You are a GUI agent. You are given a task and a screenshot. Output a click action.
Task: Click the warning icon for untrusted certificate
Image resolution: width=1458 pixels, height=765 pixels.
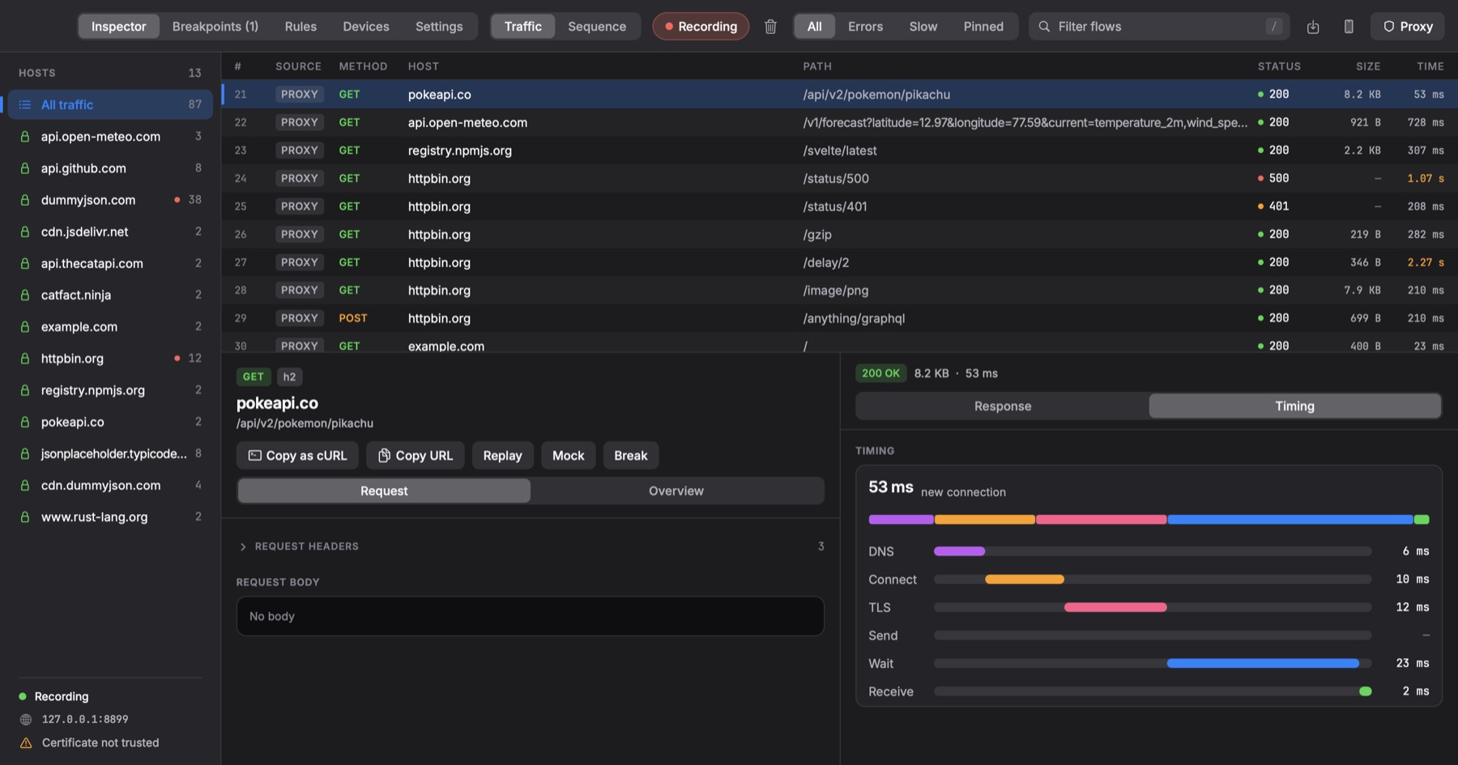(26, 742)
